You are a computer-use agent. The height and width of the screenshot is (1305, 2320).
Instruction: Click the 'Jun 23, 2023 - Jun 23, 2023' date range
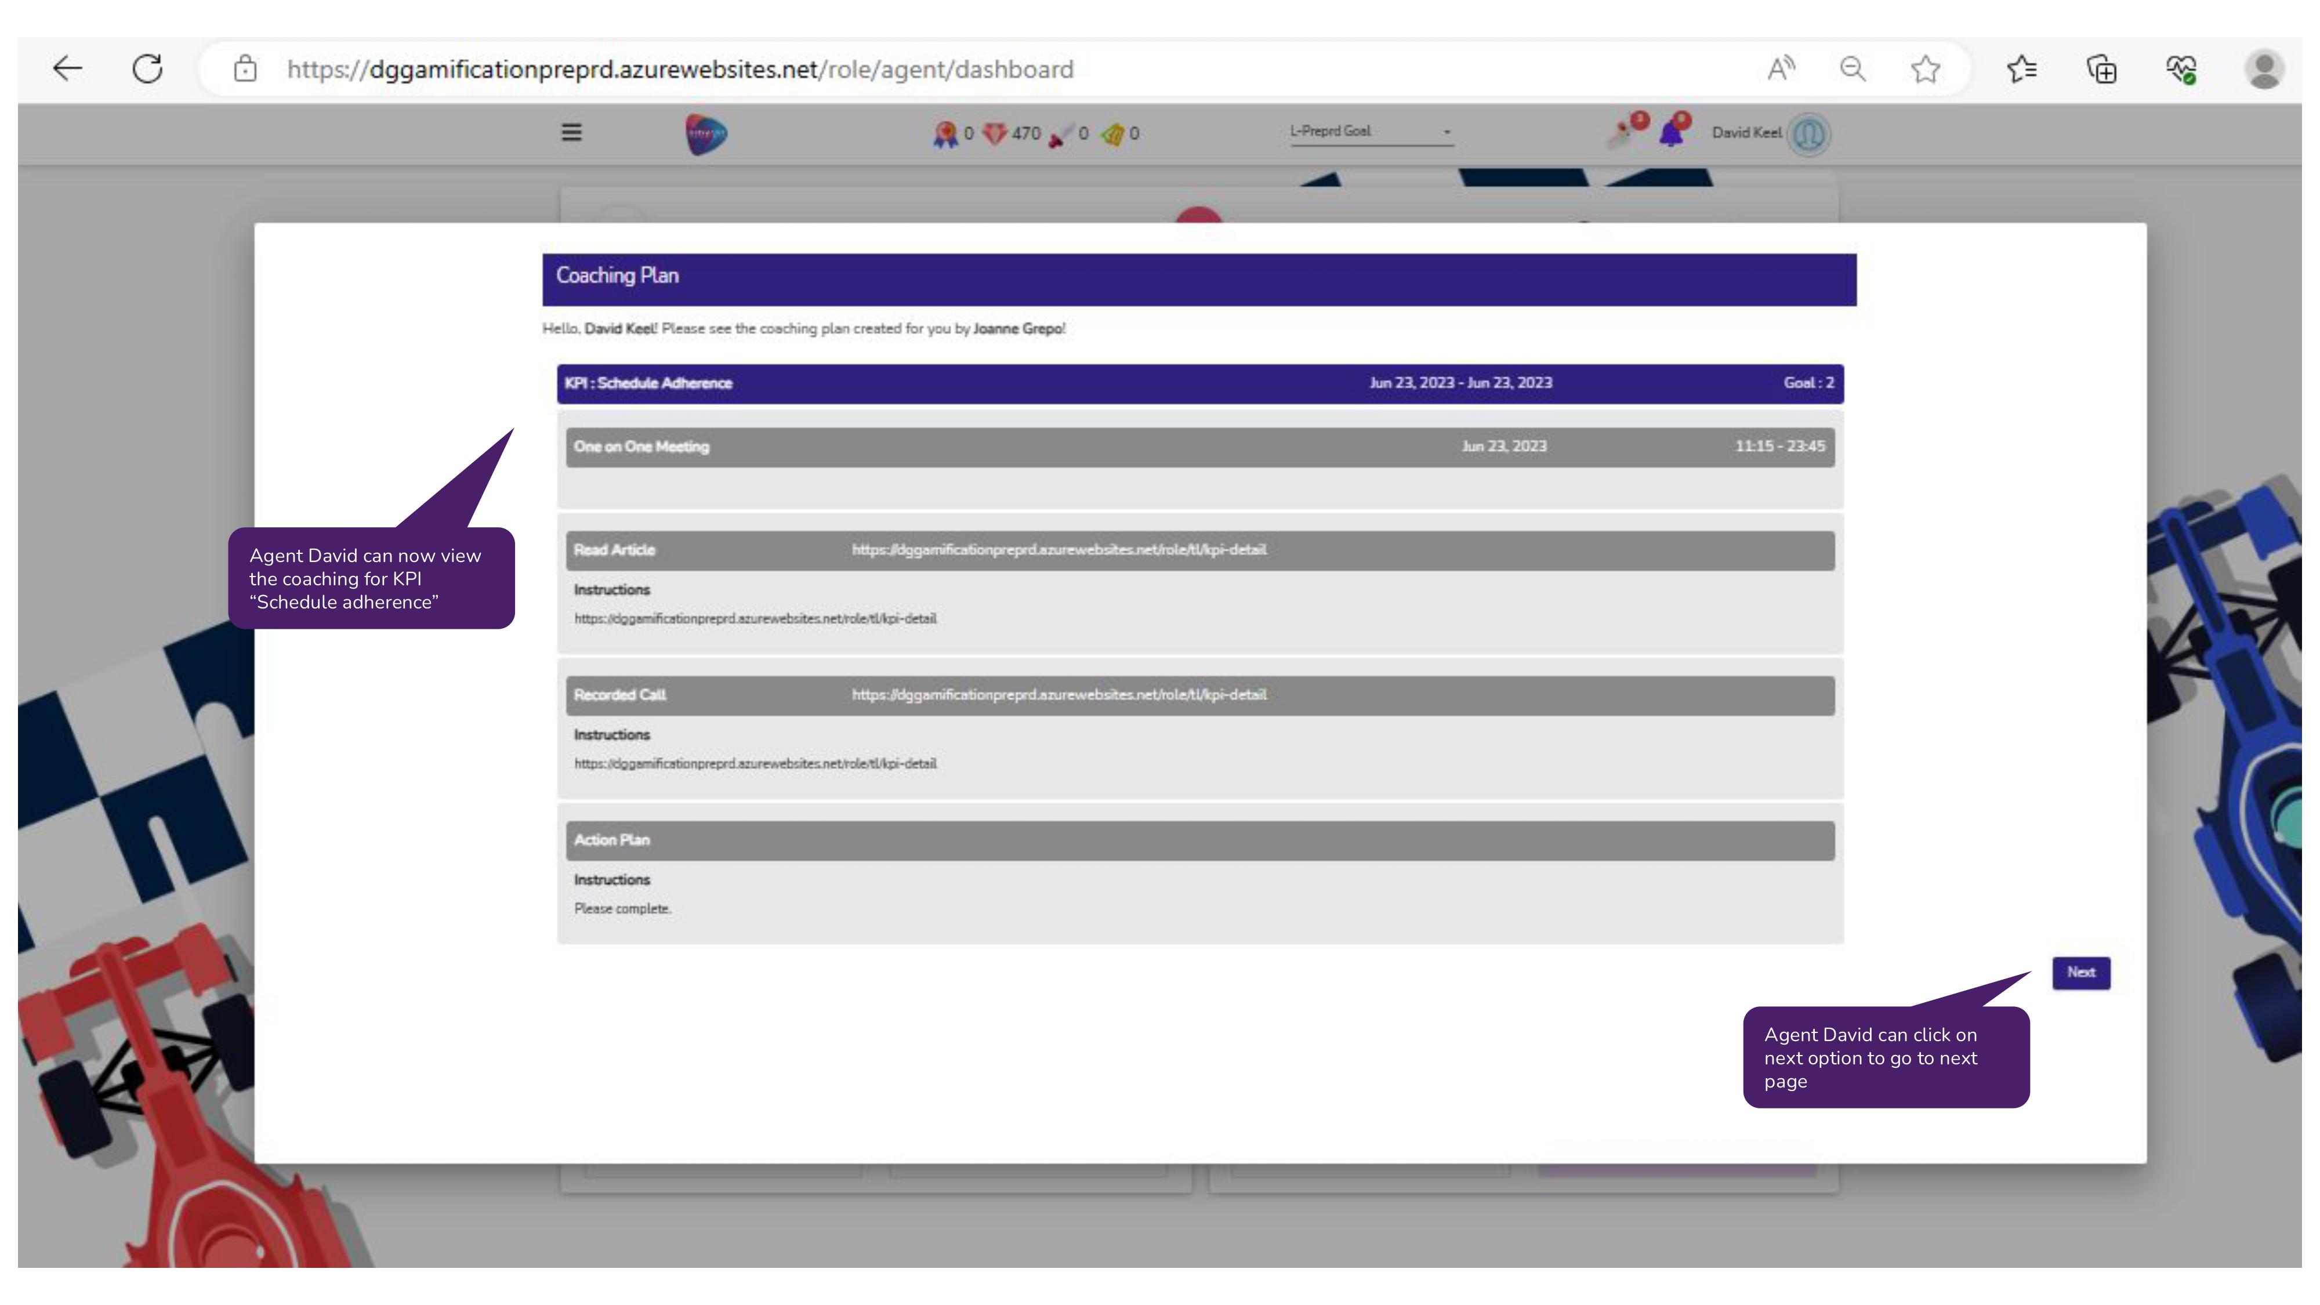pos(1461,383)
